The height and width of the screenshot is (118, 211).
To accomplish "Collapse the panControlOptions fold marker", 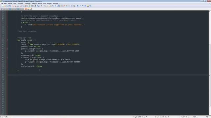I will (x=7, y=49).
